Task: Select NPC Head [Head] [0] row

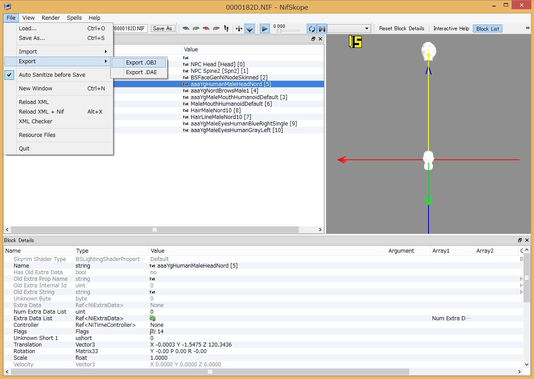Action: point(218,64)
